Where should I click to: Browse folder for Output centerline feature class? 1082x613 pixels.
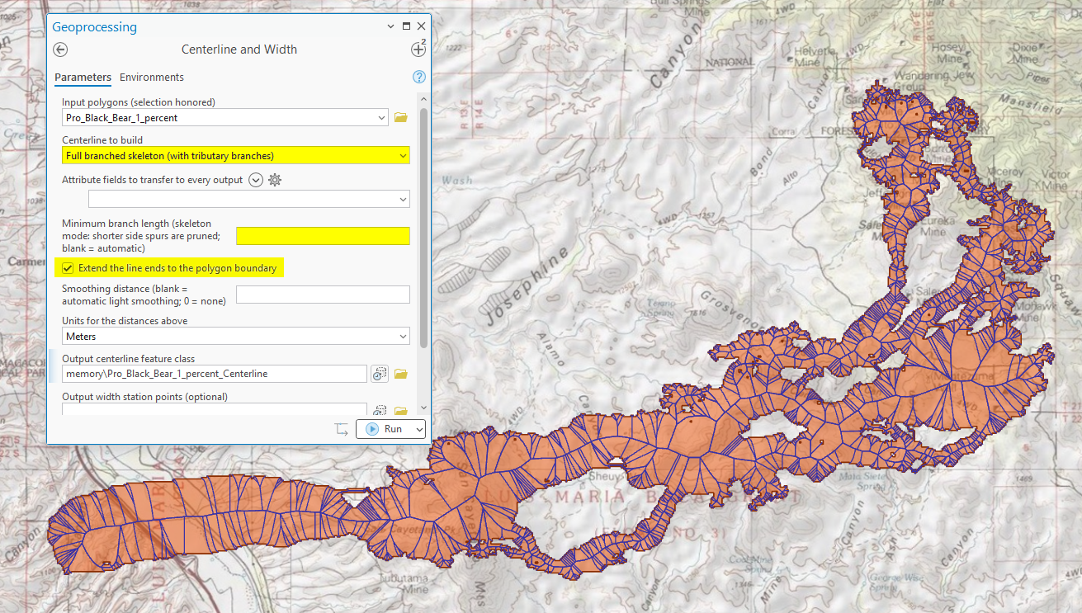(401, 374)
